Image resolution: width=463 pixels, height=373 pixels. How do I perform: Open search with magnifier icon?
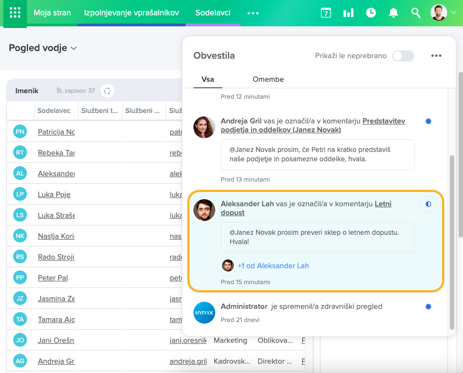pyautogui.click(x=416, y=13)
